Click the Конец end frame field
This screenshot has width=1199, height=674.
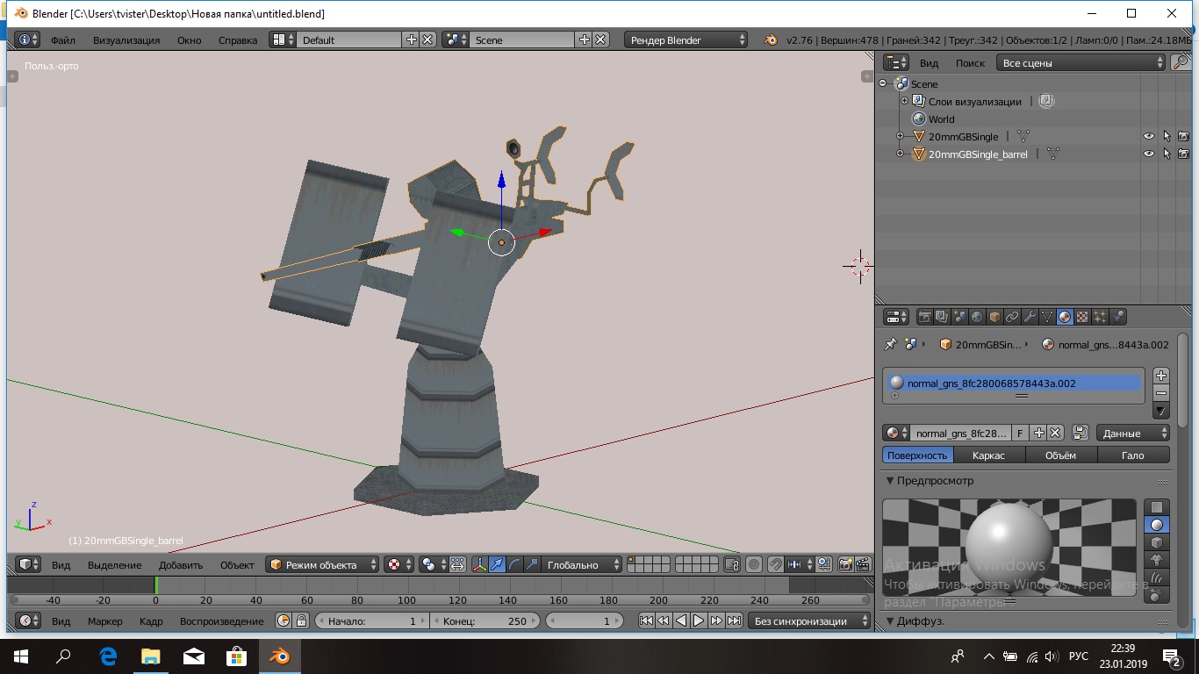[x=485, y=621]
